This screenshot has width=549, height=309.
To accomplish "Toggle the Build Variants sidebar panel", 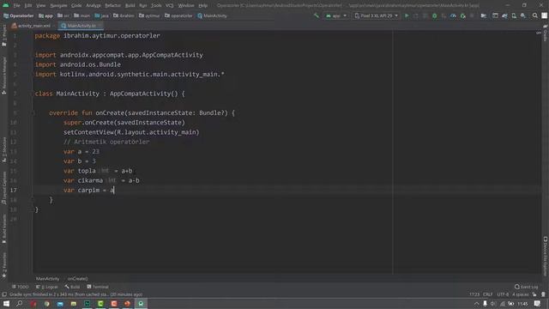I will coord(4,229).
